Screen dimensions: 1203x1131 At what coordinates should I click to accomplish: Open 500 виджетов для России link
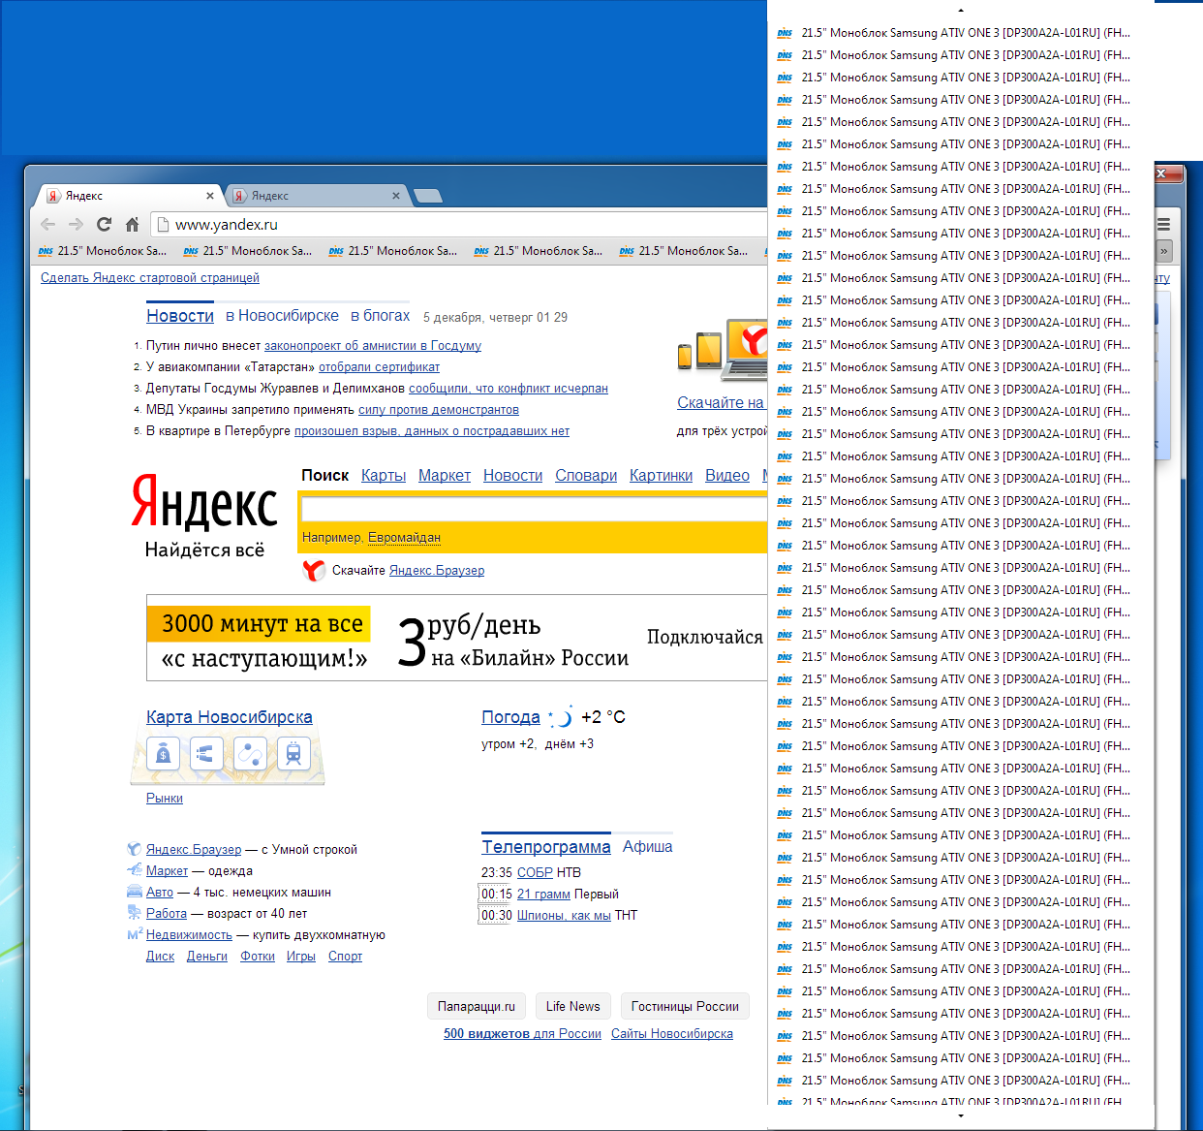[x=522, y=1034]
